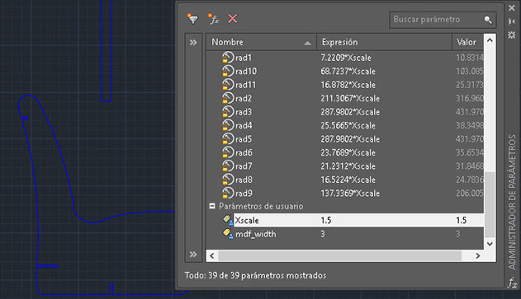Click the mdf_width user parameter icon
The image size is (521, 299).
[228, 233]
